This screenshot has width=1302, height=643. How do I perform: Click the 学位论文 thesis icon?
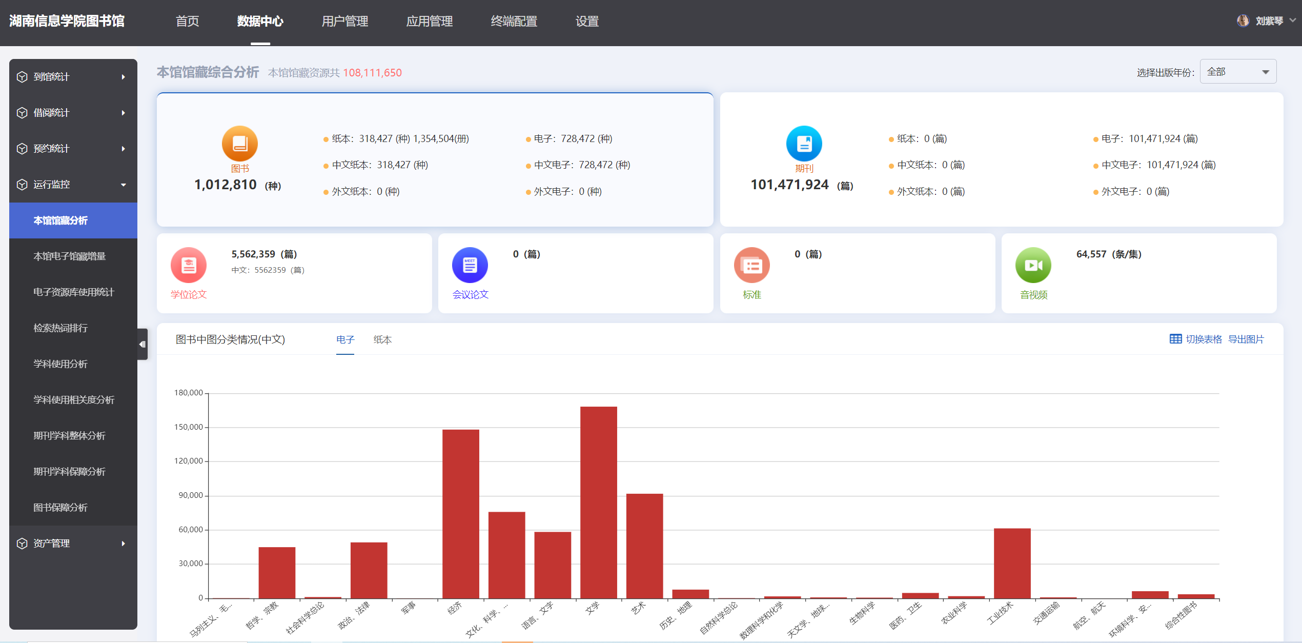189,265
